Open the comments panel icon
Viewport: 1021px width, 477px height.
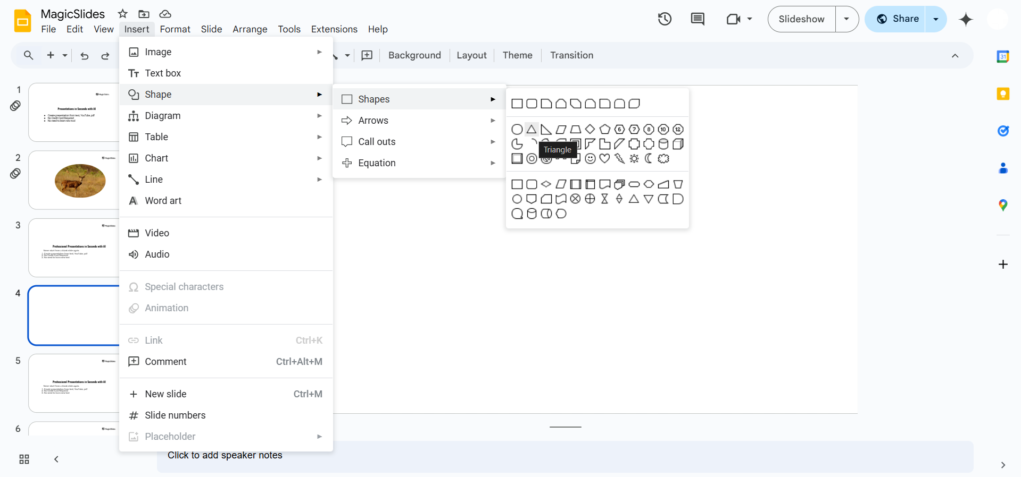coord(698,19)
